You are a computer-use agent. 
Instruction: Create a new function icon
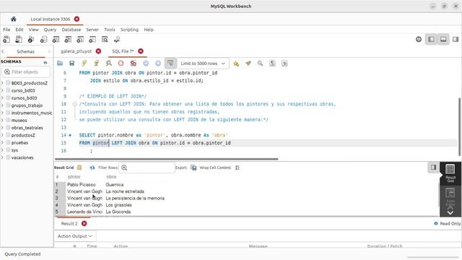pyautogui.click(x=92, y=39)
